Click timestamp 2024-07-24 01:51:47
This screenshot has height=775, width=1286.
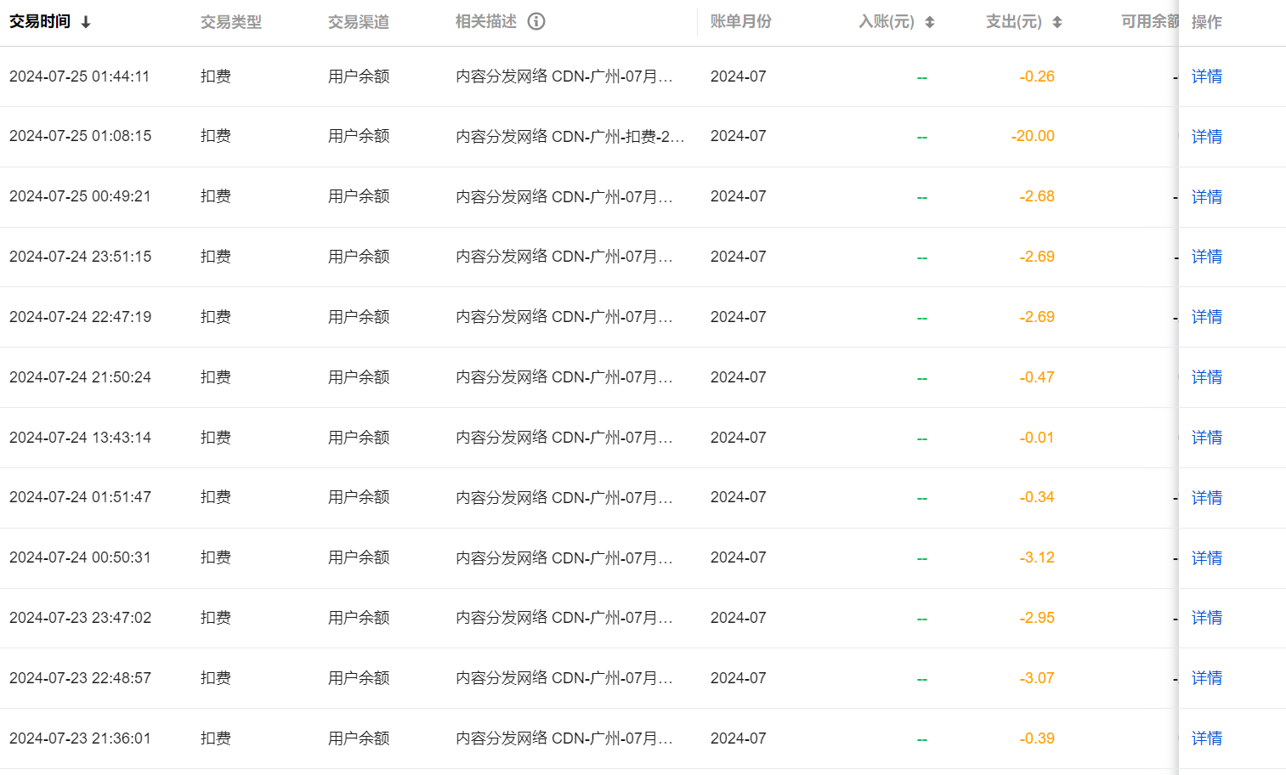(81, 497)
